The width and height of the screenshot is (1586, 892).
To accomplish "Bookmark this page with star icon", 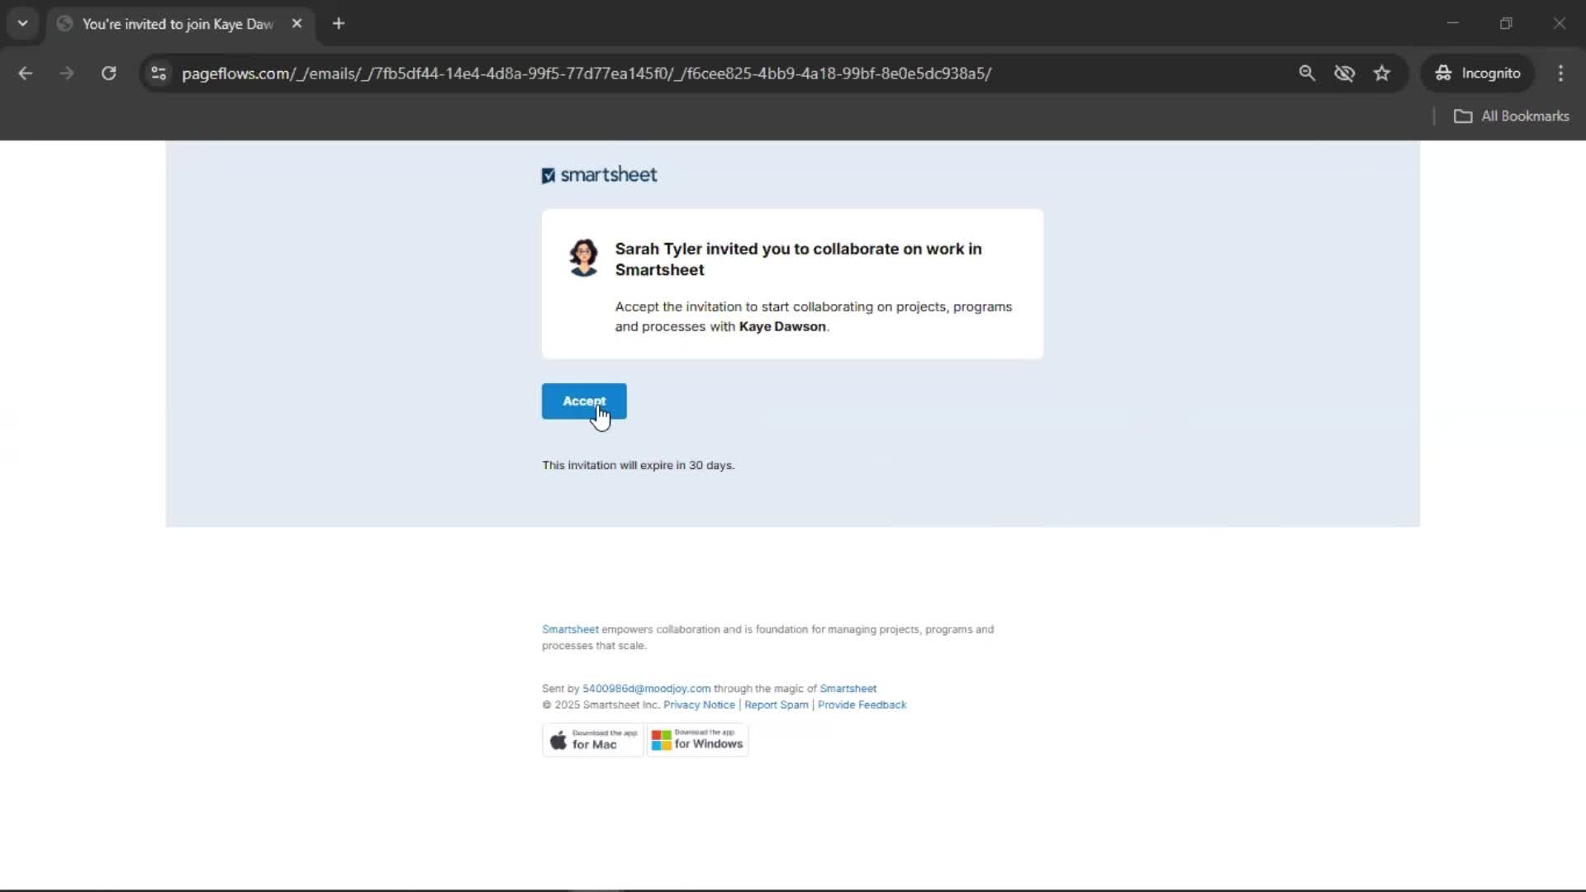I will pyautogui.click(x=1382, y=74).
